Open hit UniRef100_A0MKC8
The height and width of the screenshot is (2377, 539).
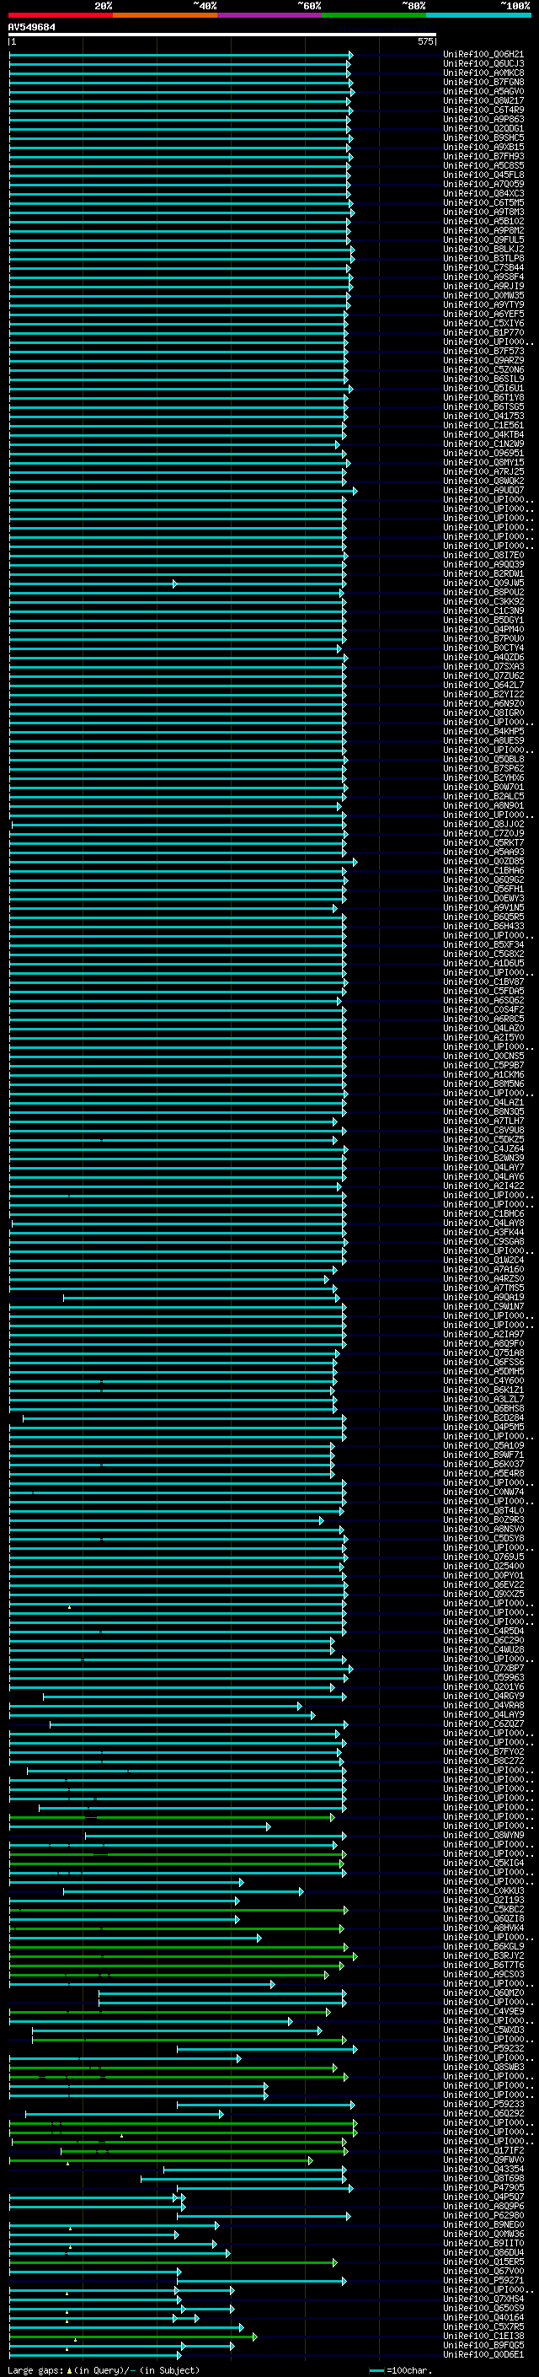point(483,73)
